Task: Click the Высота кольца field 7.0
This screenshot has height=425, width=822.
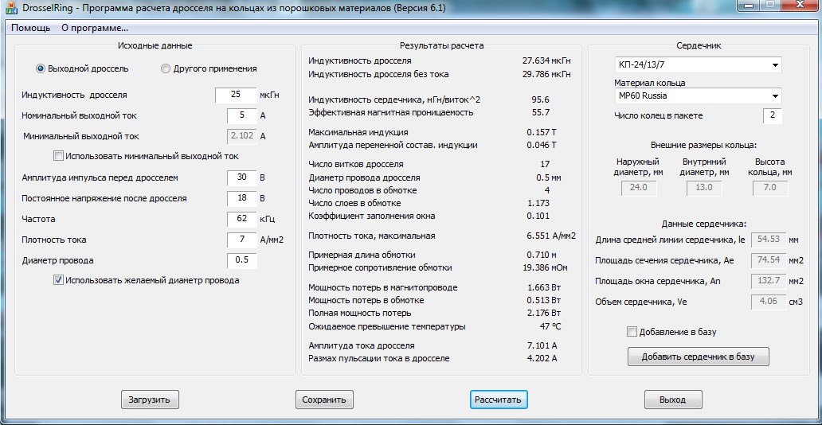Action: point(769,188)
